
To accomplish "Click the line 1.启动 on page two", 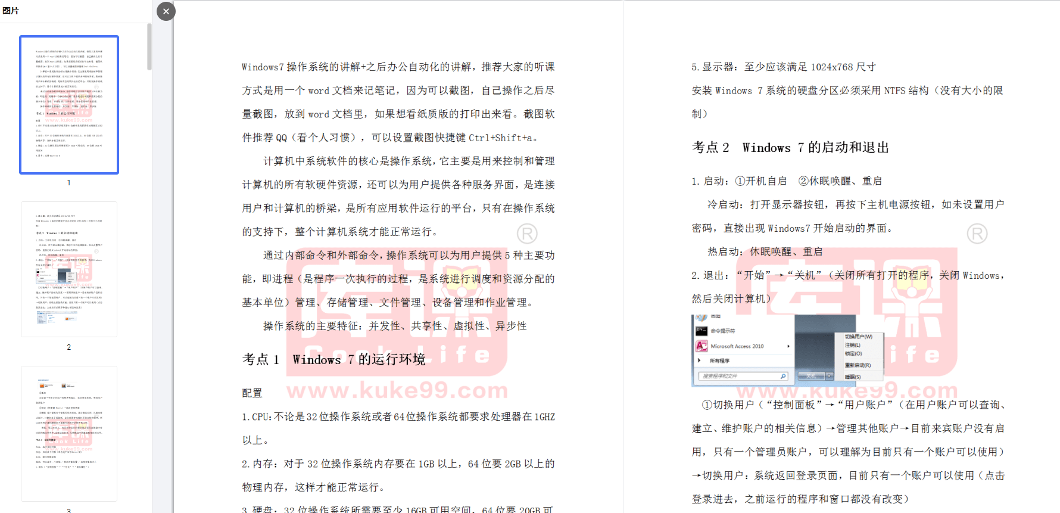I will click(x=787, y=181).
